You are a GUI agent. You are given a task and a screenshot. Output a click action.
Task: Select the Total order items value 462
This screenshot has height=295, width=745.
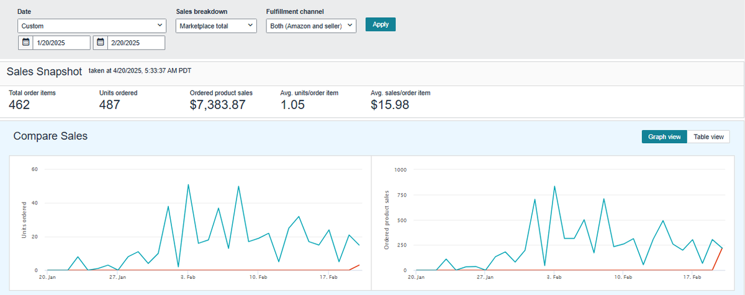(19, 105)
